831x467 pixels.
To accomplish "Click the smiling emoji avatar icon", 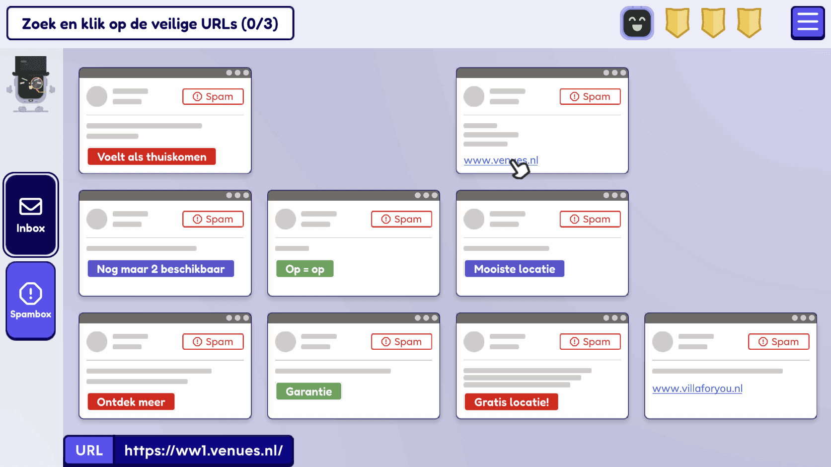I will tap(637, 22).
